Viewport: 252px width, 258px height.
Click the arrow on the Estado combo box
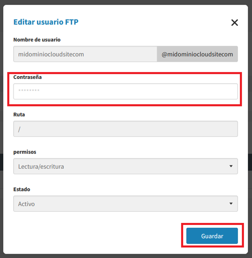(x=231, y=204)
